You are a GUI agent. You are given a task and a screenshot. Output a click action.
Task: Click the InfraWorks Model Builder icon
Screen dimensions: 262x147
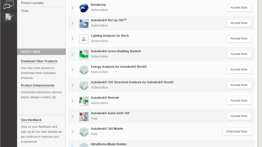[84, 145]
